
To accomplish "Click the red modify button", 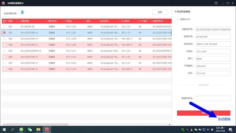I will (204, 113).
